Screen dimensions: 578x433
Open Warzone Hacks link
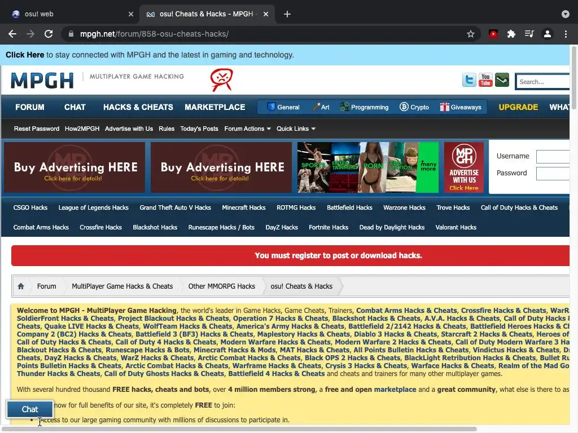(x=404, y=207)
